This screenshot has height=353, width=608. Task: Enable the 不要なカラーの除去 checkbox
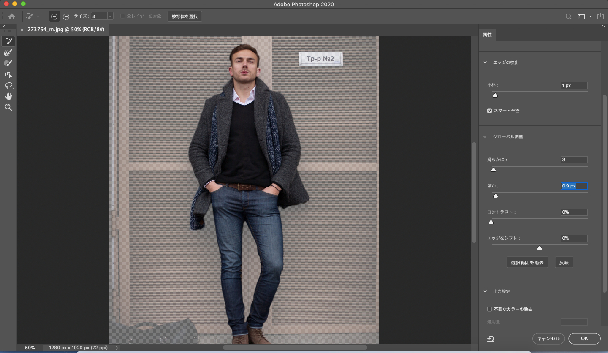click(x=490, y=309)
